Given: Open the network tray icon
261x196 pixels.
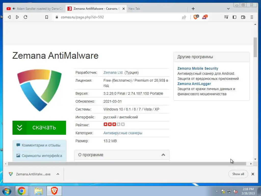Looking at the screenshot, I should [x=229, y=191].
